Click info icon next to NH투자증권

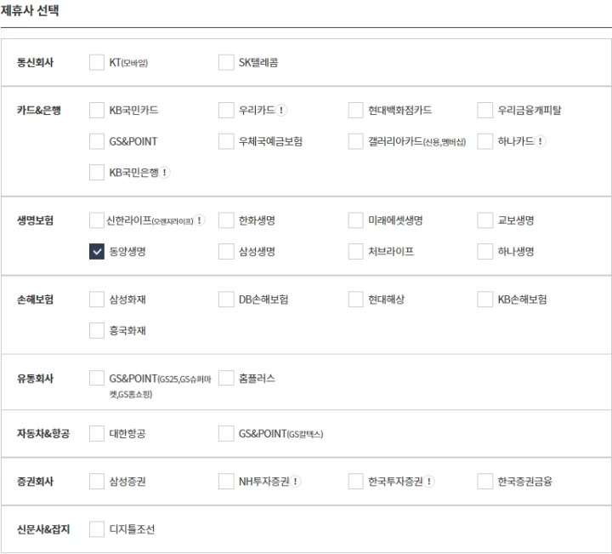[x=295, y=482]
